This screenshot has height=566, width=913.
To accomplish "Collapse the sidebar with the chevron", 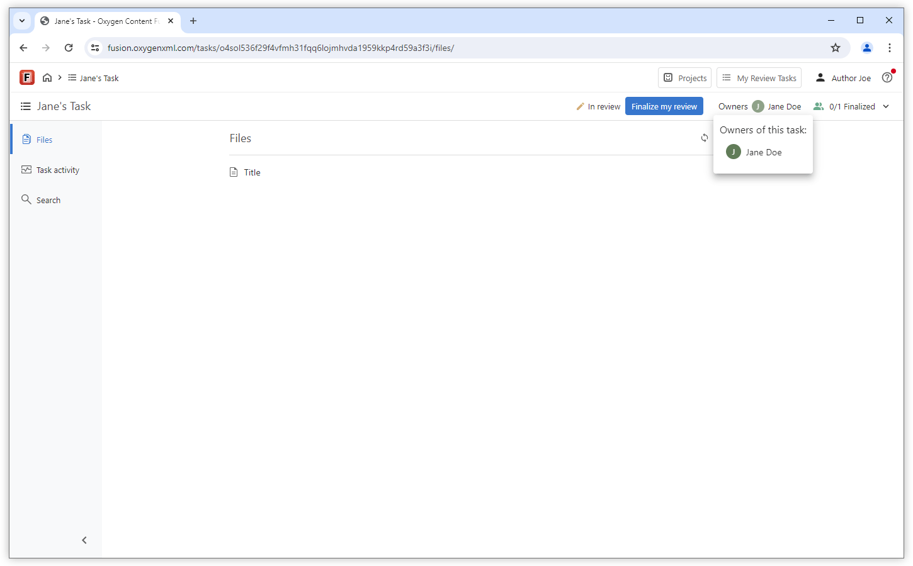I will (x=84, y=540).
